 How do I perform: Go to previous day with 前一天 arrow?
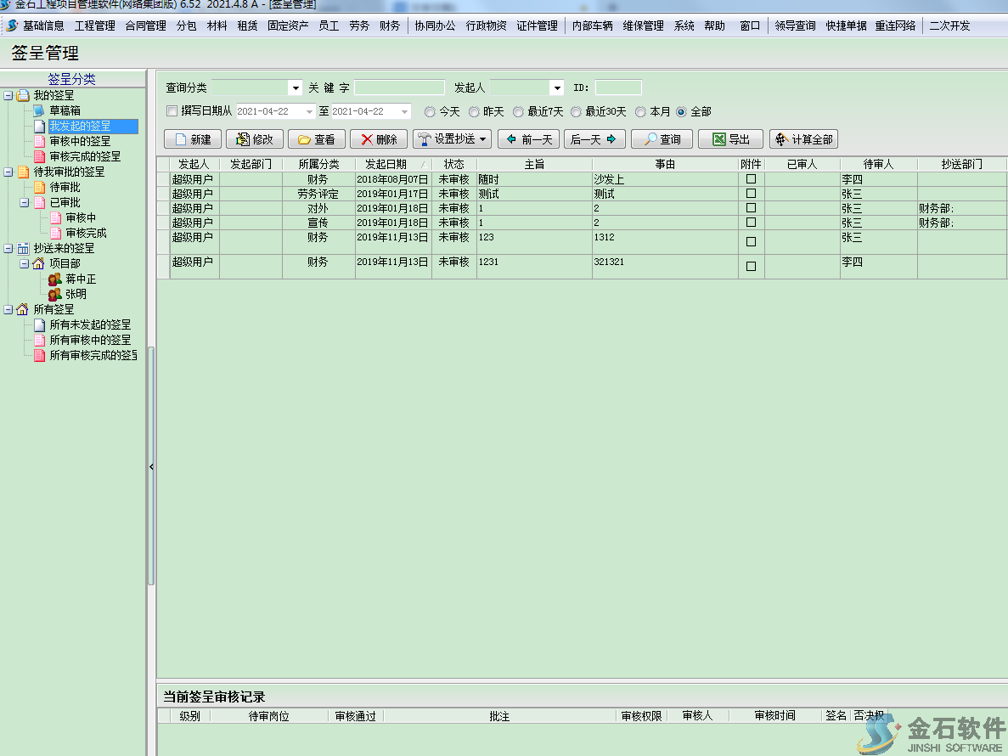click(x=528, y=139)
